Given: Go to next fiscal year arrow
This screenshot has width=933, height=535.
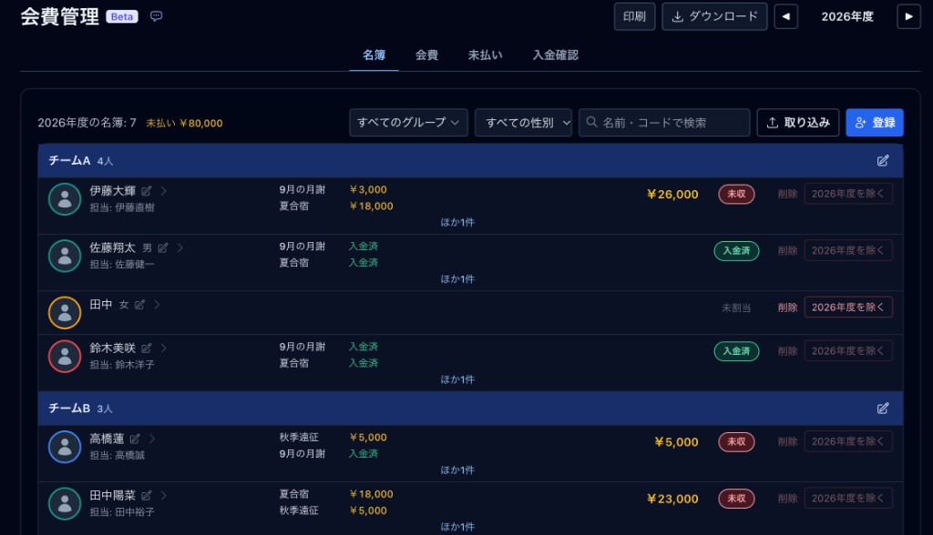Looking at the screenshot, I should [908, 16].
